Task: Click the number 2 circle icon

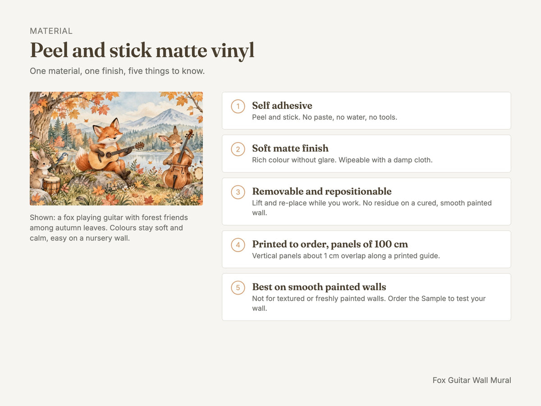Action: [x=238, y=149]
